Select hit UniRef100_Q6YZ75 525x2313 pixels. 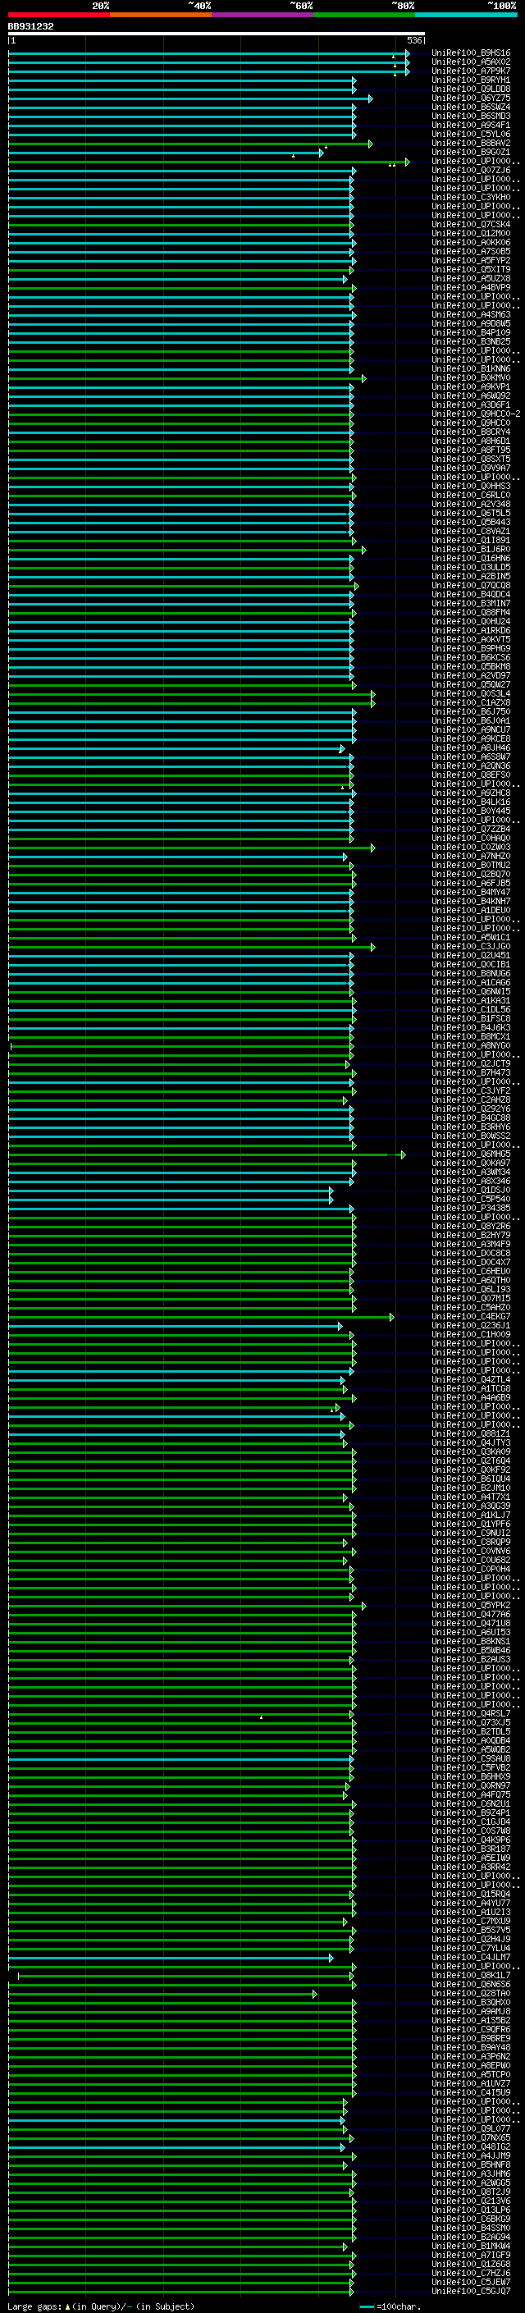click(x=471, y=98)
